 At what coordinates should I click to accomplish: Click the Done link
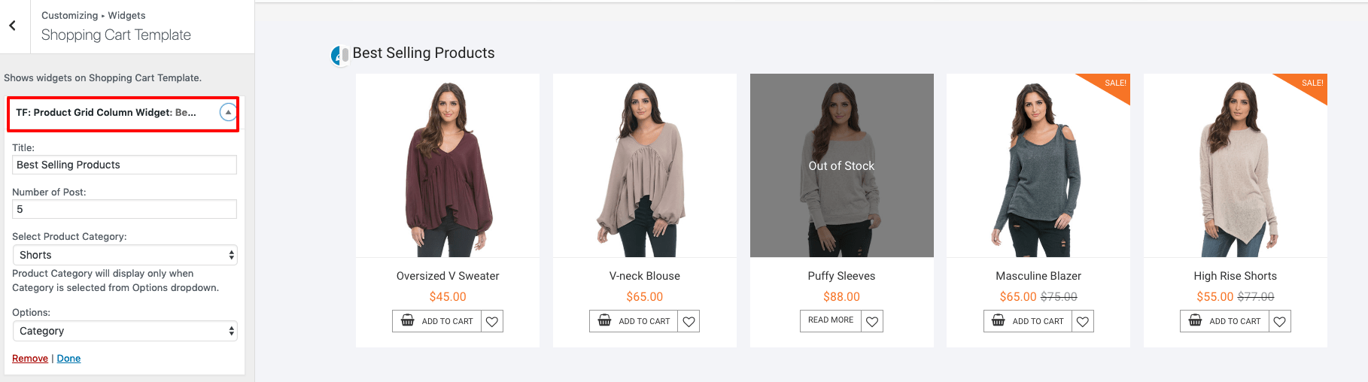[x=68, y=359]
